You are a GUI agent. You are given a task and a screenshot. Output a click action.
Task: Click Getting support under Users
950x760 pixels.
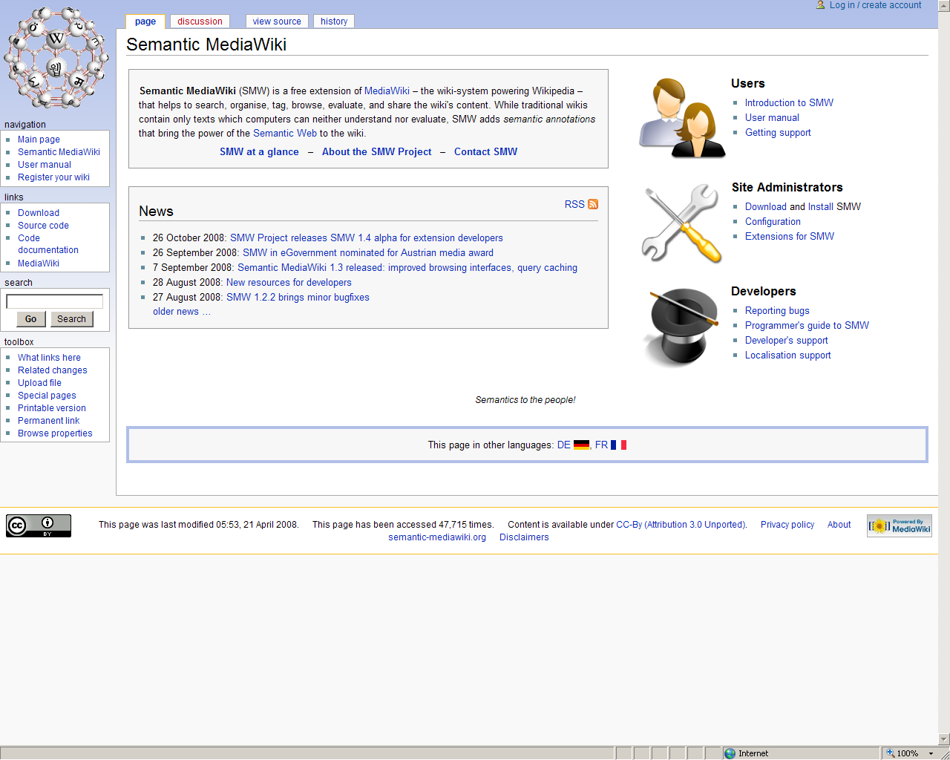pyautogui.click(x=778, y=133)
